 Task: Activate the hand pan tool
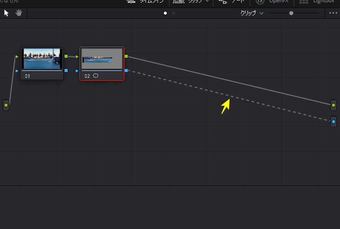click(19, 13)
